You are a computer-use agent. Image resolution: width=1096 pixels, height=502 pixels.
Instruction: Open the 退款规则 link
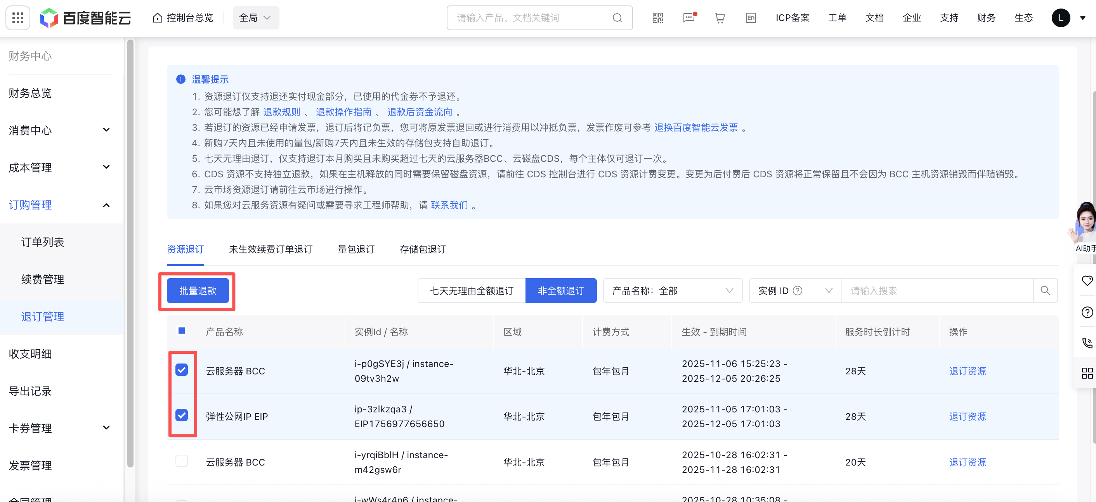[282, 112]
